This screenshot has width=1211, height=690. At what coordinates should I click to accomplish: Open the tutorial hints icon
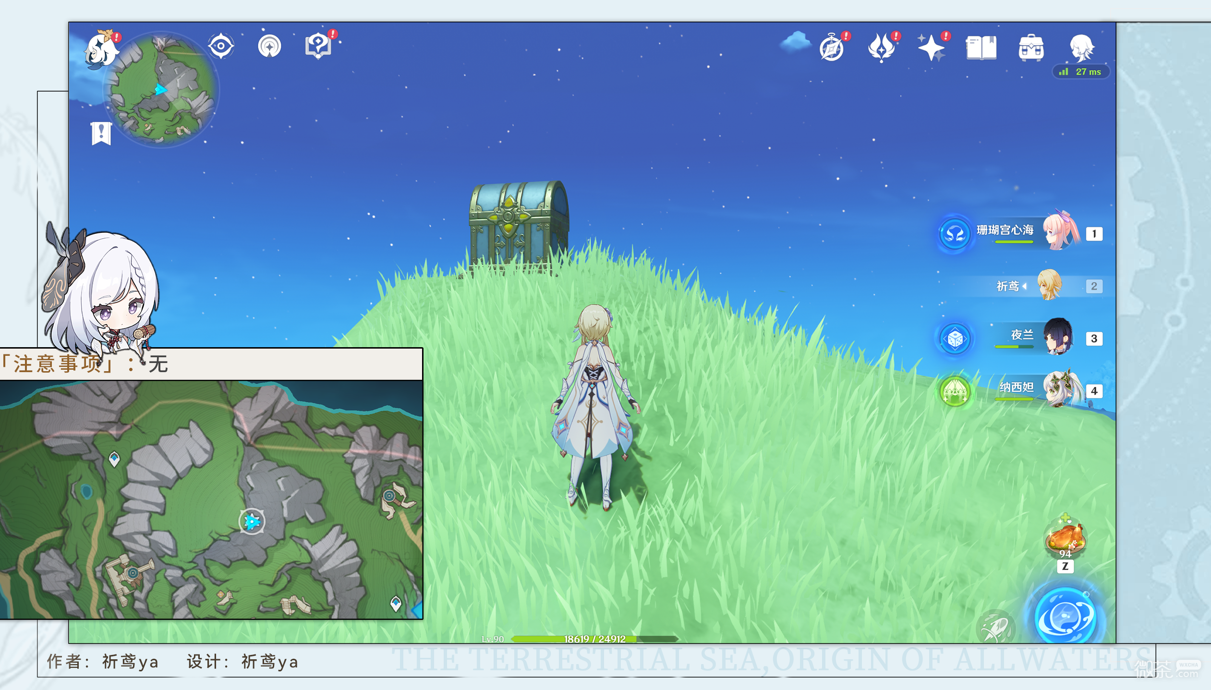[319, 46]
